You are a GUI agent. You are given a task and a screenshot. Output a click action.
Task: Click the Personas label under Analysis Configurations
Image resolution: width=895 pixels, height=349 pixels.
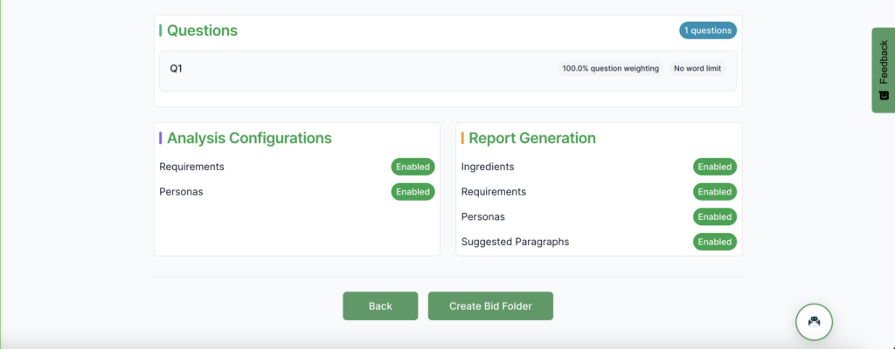click(x=181, y=192)
